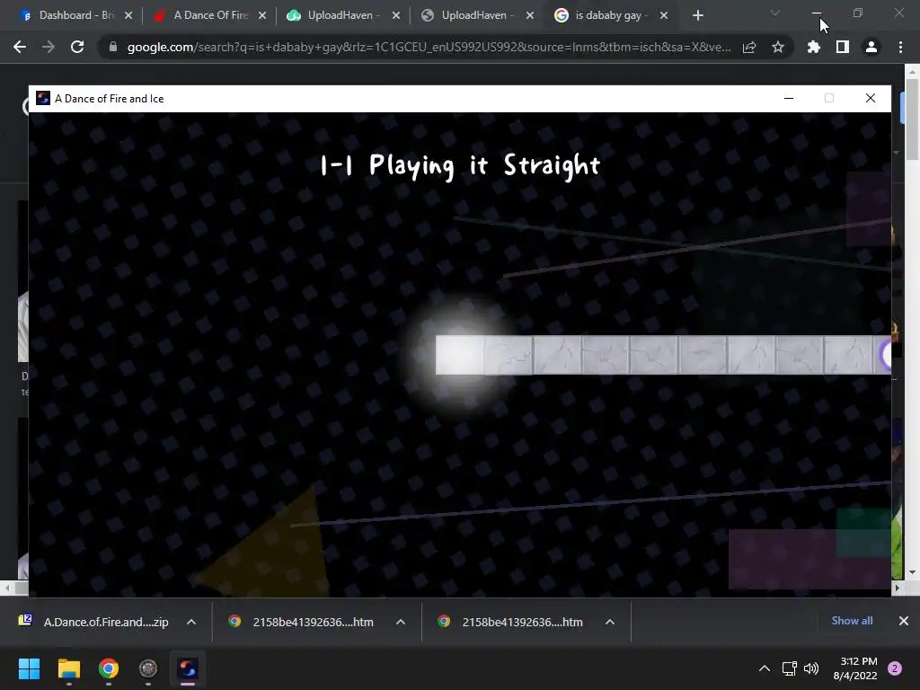Click the Chrome icon in the taskbar

(x=109, y=668)
